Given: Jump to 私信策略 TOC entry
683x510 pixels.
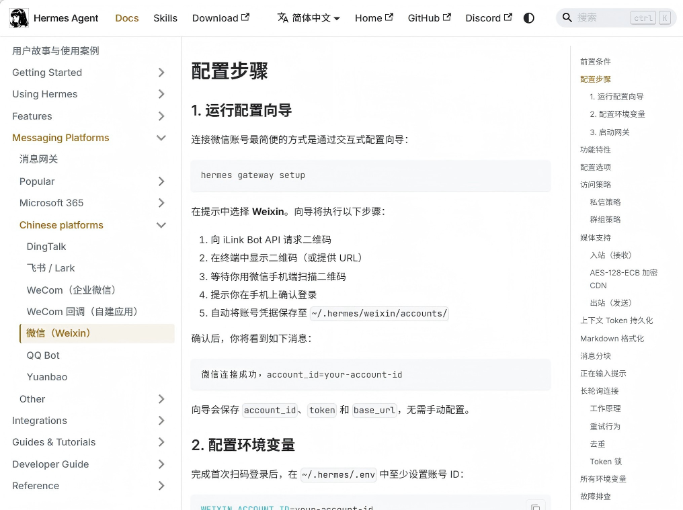Looking at the screenshot, I should (605, 202).
